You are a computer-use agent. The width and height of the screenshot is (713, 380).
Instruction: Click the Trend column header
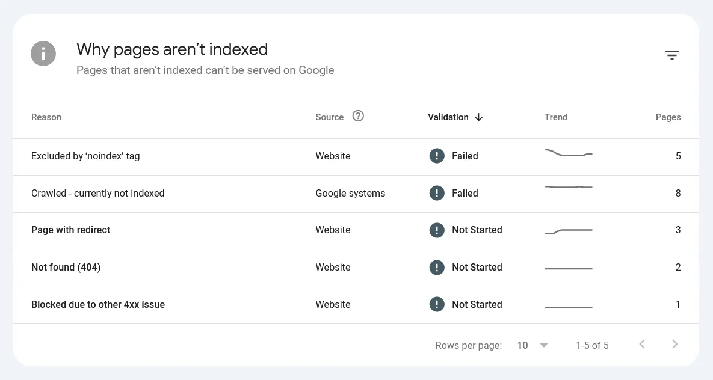point(555,117)
